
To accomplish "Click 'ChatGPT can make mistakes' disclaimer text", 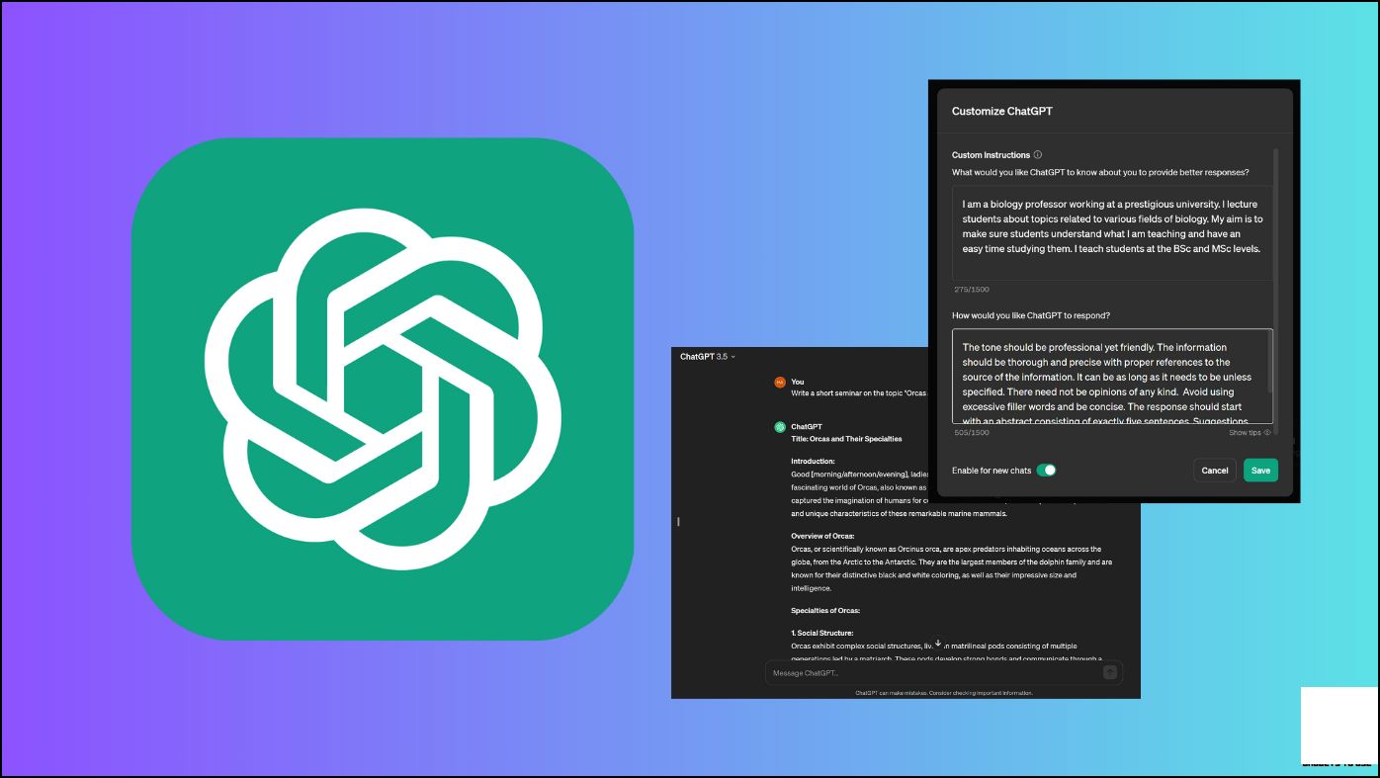I will pyautogui.click(x=944, y=693).
